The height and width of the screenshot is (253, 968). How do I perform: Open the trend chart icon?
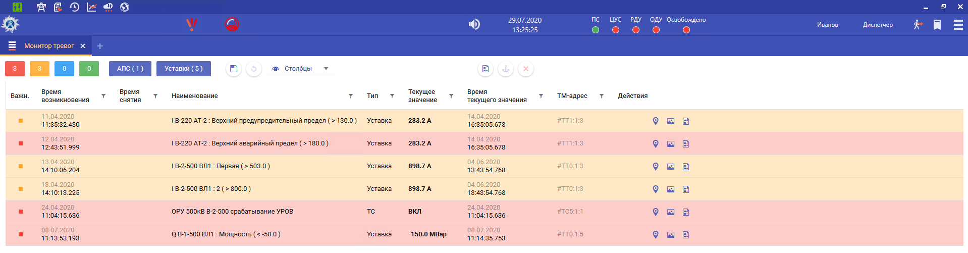pyautogui.click(x=91, y=7)
